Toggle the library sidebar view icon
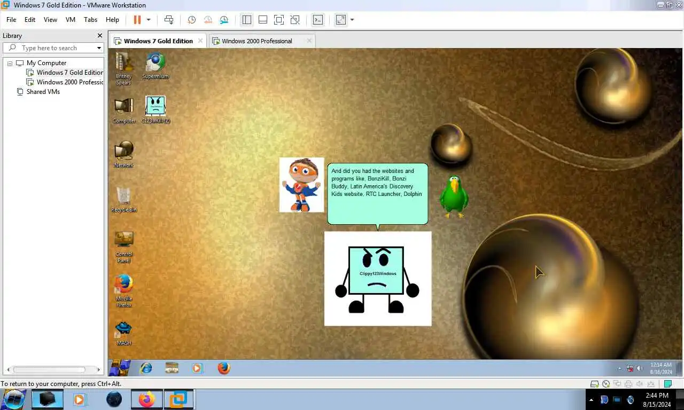 point(246,20)
